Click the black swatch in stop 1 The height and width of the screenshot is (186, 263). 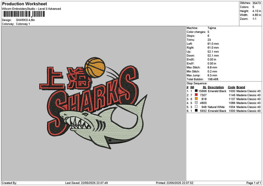tap(196, 91)
